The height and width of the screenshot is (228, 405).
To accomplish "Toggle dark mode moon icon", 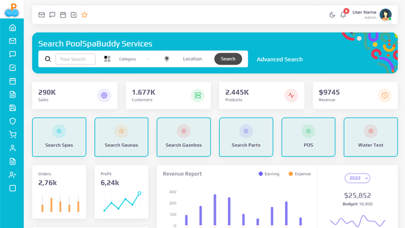I will (332, 15).
